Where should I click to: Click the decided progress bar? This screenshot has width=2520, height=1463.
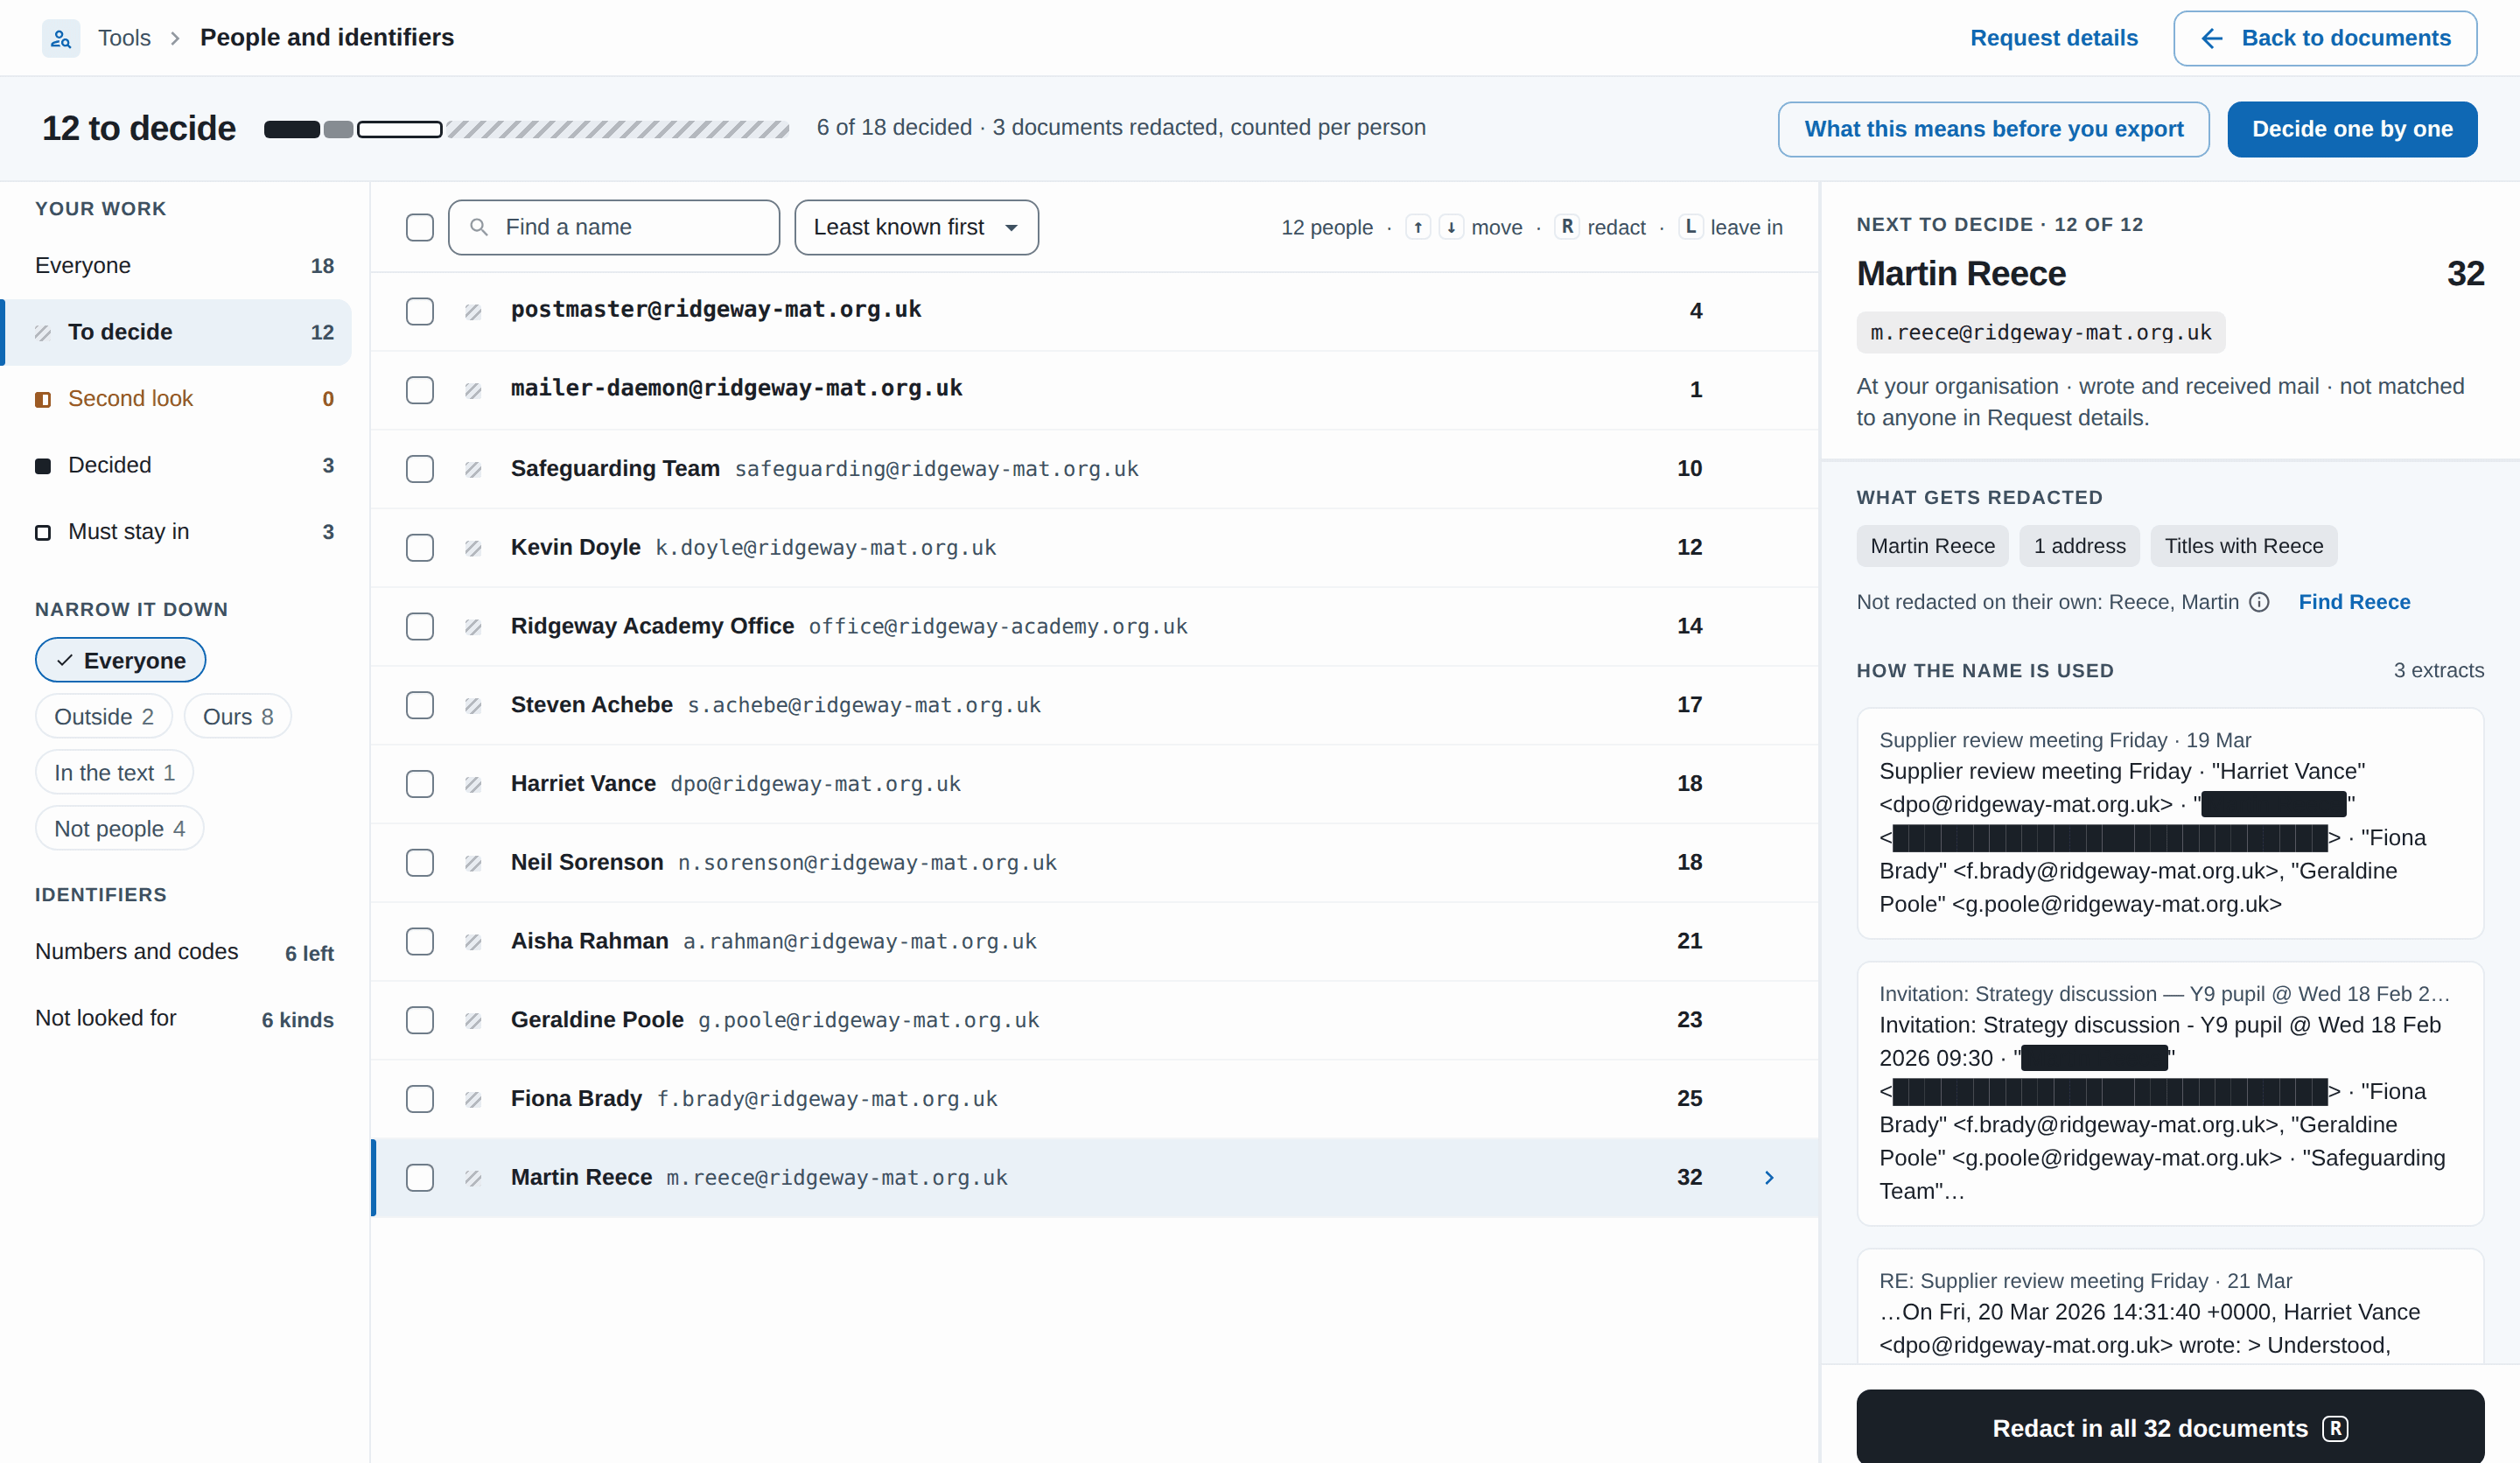click(526, 129)
